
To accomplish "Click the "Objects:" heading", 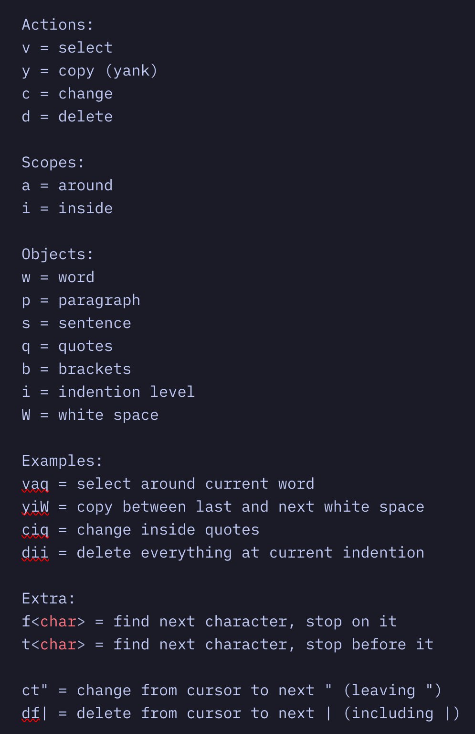I will (x=57, y=254).
